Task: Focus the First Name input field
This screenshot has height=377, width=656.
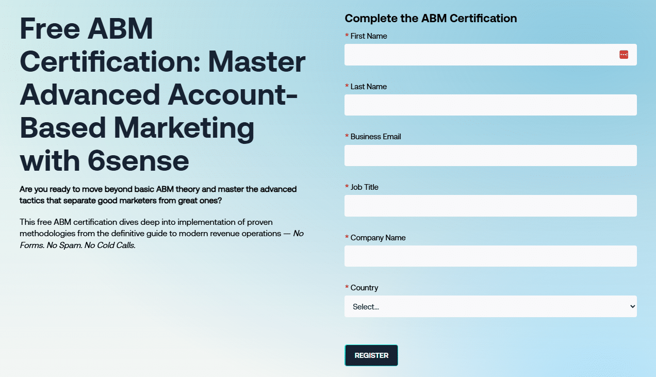Action: (480, 55)
